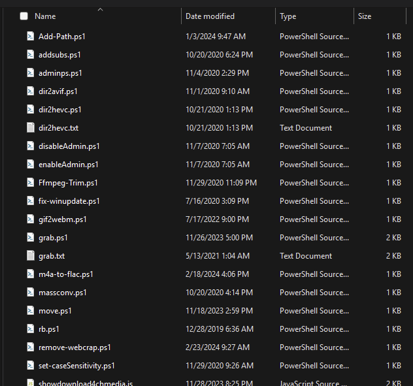The height and width of the screenshot is (386, 413).
Task: Click the date 11/26/2023 5:00 PM
Action: click(219, 238)
